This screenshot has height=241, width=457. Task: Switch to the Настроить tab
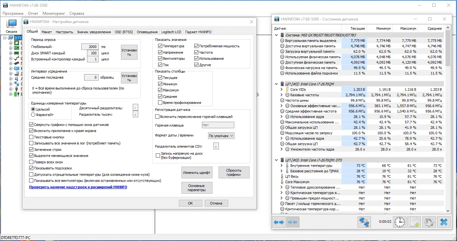point(64,32)
